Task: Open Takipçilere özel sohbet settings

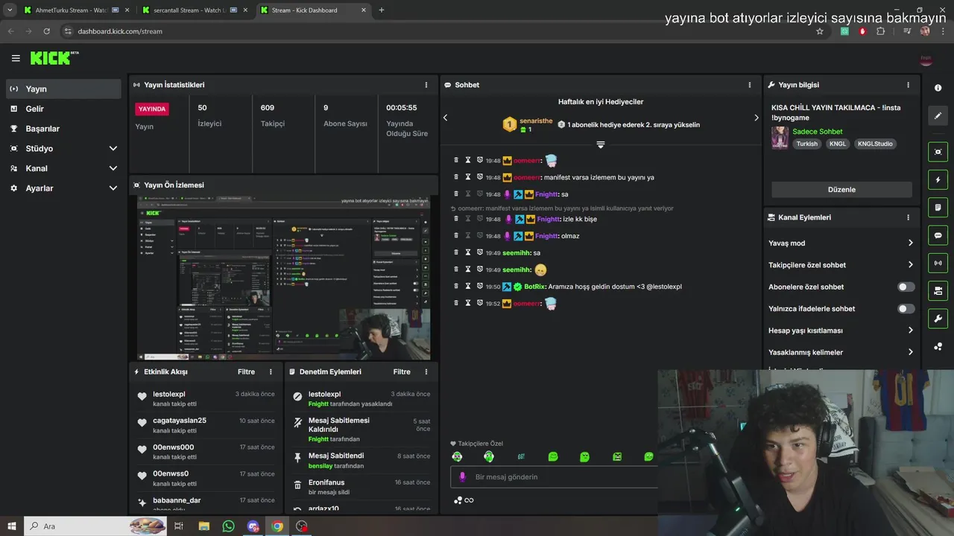Action: pos(841,265)
